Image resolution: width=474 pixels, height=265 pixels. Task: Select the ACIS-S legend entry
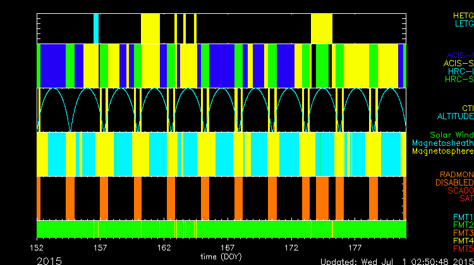tap(458, 63)
